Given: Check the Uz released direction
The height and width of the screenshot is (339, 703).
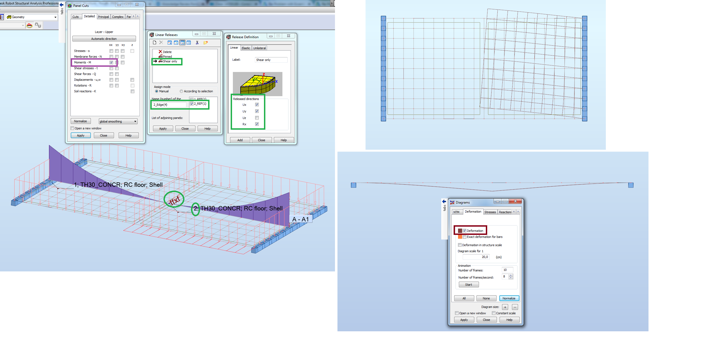Looking at the screenshot, I should click(257, 118).
